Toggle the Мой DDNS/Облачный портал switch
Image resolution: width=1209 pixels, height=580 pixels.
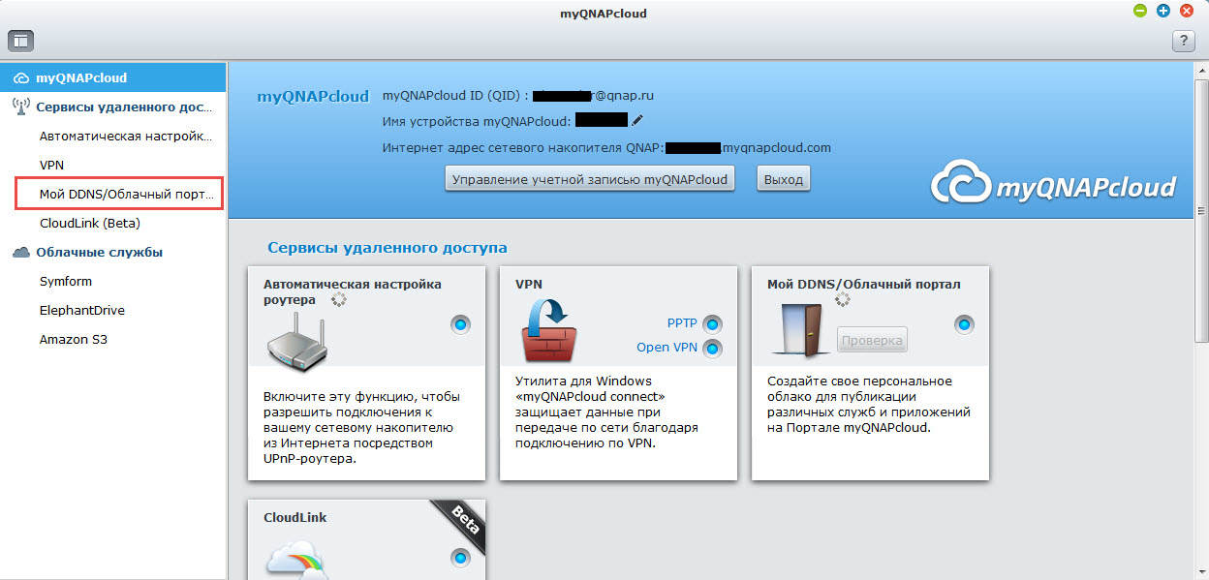click(x=964, y=324)
